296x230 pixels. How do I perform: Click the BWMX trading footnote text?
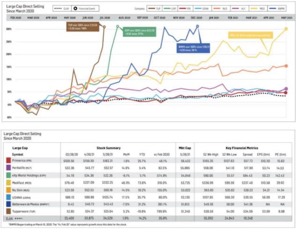point(67,224)
